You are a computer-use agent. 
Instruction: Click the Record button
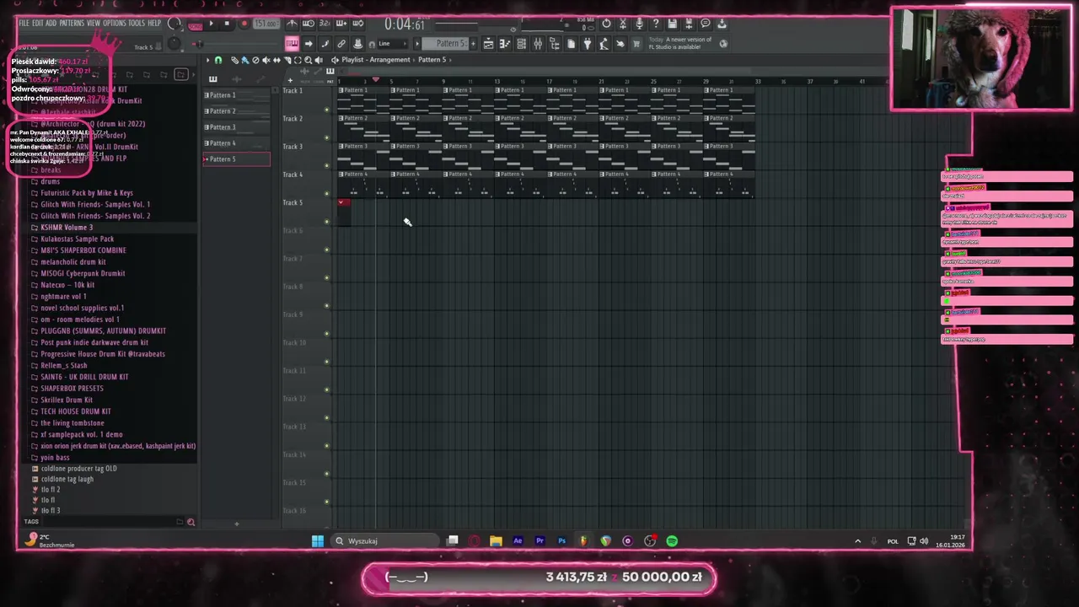pos(244,24)
